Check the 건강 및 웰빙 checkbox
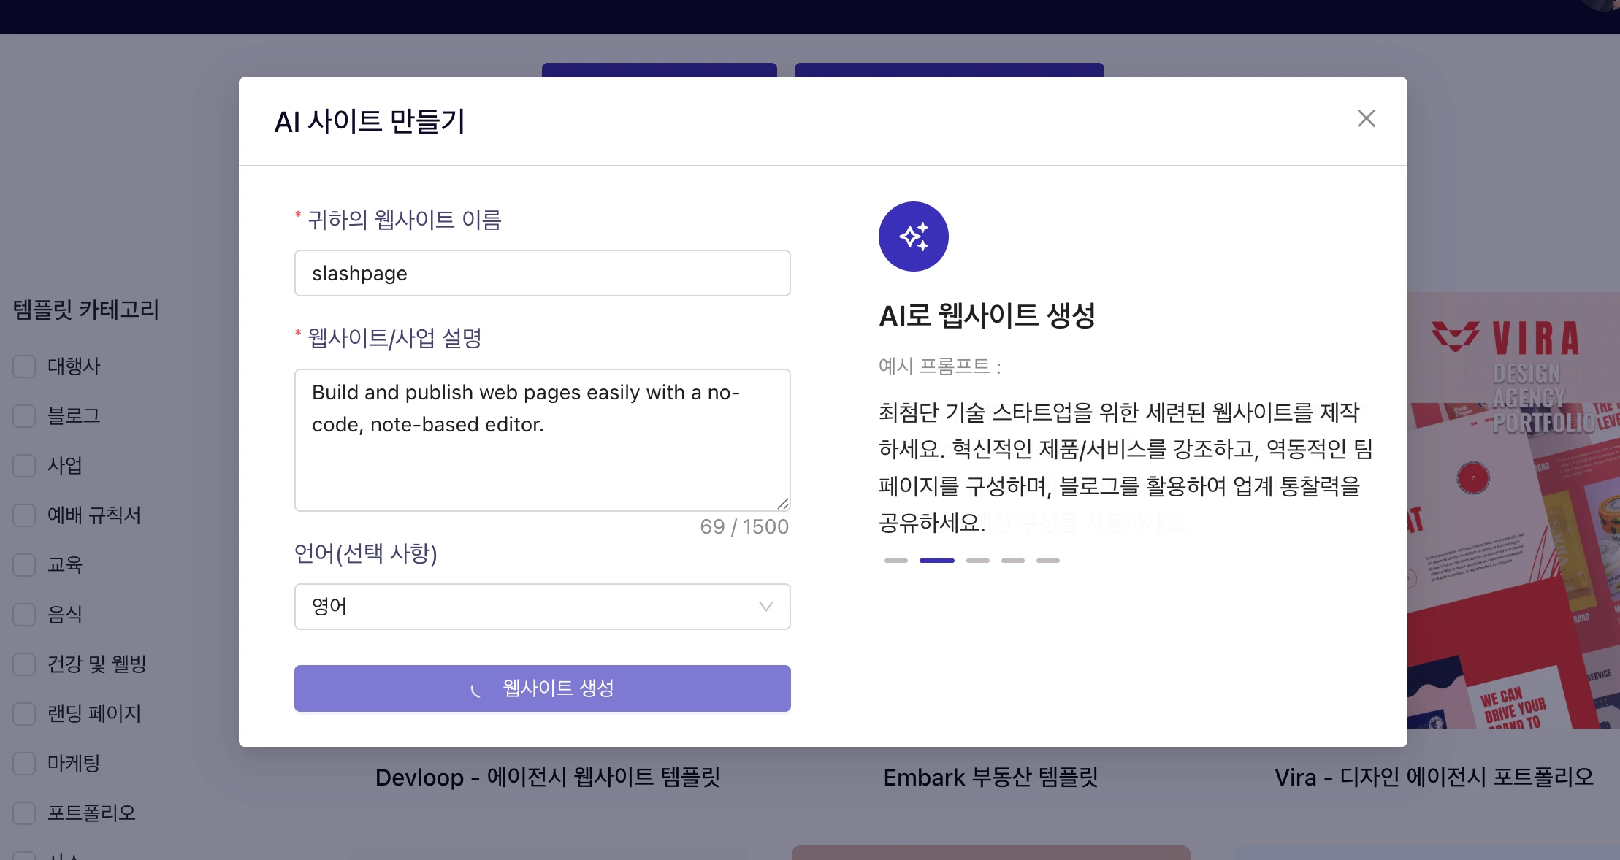1620x860 pixels. pos(24,664)
